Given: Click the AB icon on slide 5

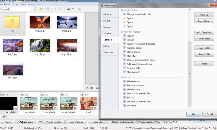Looking at the screenshot, I should 82,95.
